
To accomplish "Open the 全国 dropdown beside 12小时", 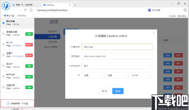I will pyautogui.click(x=117, y=75).
